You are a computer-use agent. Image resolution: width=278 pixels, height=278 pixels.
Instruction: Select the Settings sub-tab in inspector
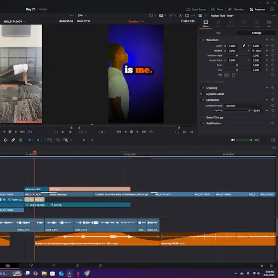click(256, 33)
